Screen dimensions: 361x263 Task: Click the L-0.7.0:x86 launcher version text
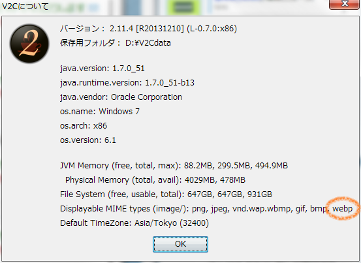coord(212,29)
